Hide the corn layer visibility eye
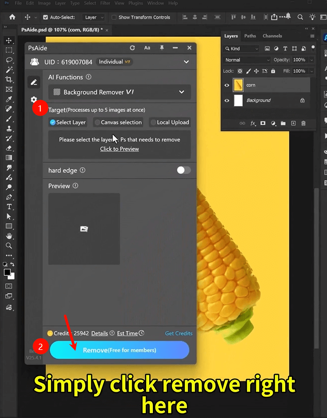The image size is (327, 418). pyautogui.click(x=227, y=85)
